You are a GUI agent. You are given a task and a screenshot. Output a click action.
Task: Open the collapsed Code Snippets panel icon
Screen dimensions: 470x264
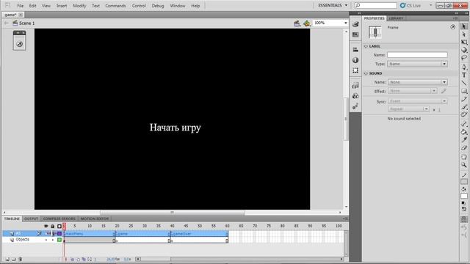tap(355, 86)
